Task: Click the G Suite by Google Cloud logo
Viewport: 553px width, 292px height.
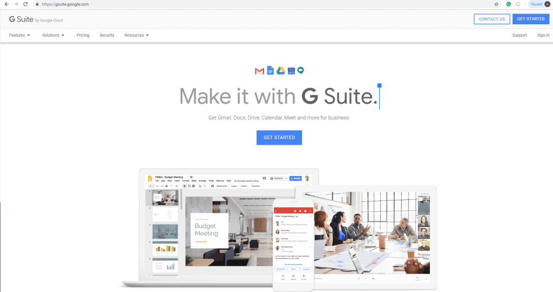Action: 36,19
